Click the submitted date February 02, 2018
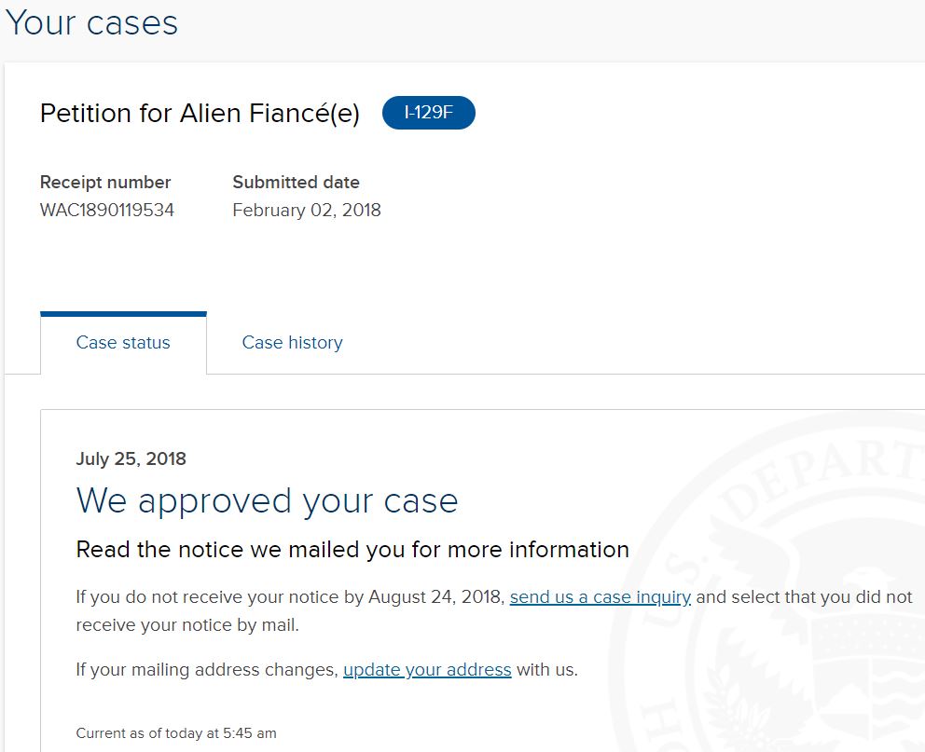 (x=307, y=211)
